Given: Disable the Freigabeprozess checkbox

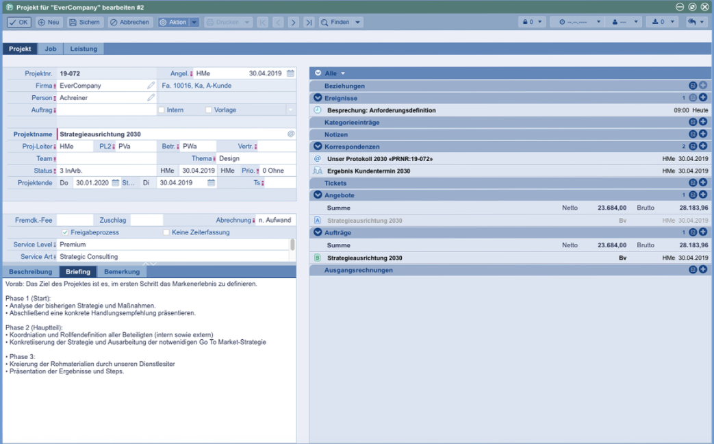Looking at the screenshot, I should click(64, 232).
